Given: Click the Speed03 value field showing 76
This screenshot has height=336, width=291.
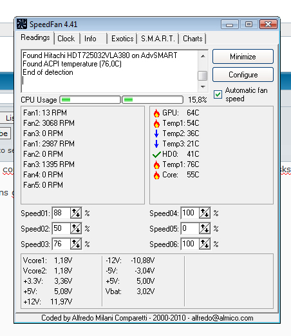Looking at the screenshot, I should point(61,244).
